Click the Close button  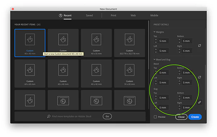coord(181,117)
